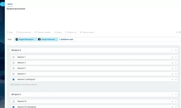The image size is (181, 108).
Task: Remove Вариант Б1 with X icon
Action: click(x=176, y=101)
